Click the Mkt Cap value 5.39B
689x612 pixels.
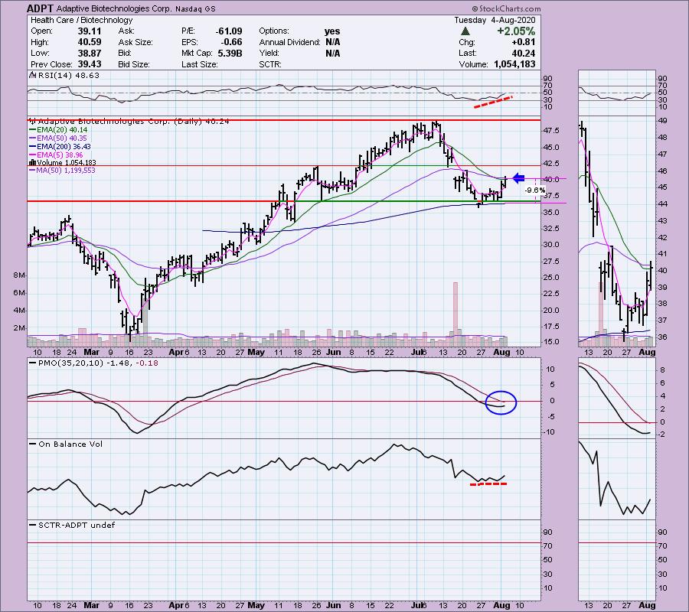tap(228, 53)
